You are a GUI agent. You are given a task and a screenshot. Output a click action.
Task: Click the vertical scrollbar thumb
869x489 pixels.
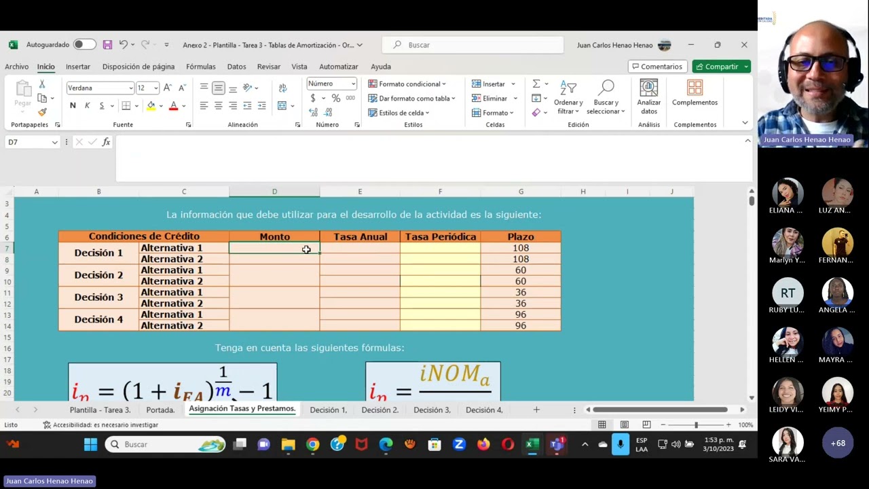tap(751, 200)
